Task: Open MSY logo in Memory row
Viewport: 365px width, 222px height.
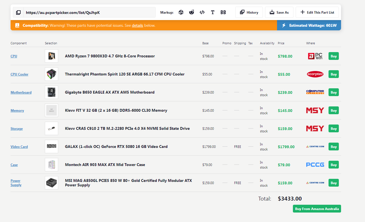Action: pos(315,111)
